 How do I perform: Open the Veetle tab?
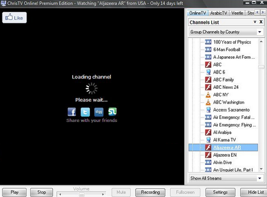[x=237, y=13]
